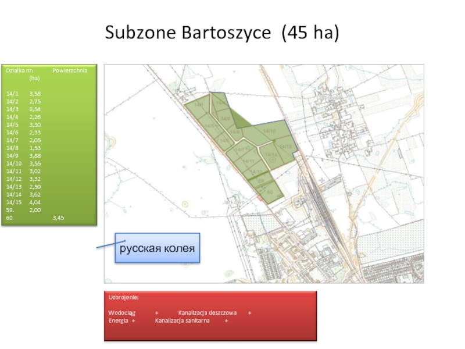465x349 pixels.
Task: Click the "Uzbrojenie:" heading in red box
Action: (x=123, y=298)
